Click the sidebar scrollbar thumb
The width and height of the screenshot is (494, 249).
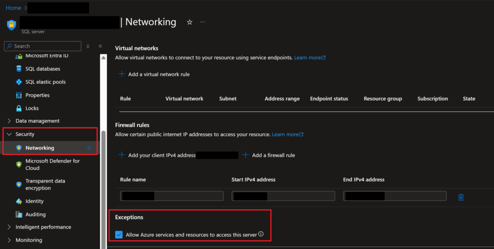click(103, 189)
